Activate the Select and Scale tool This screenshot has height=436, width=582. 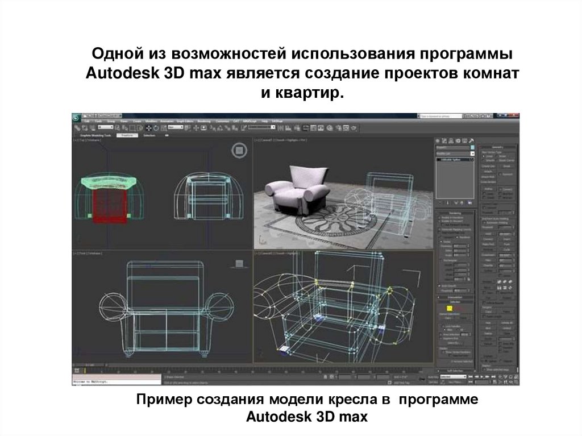point(164,128)
